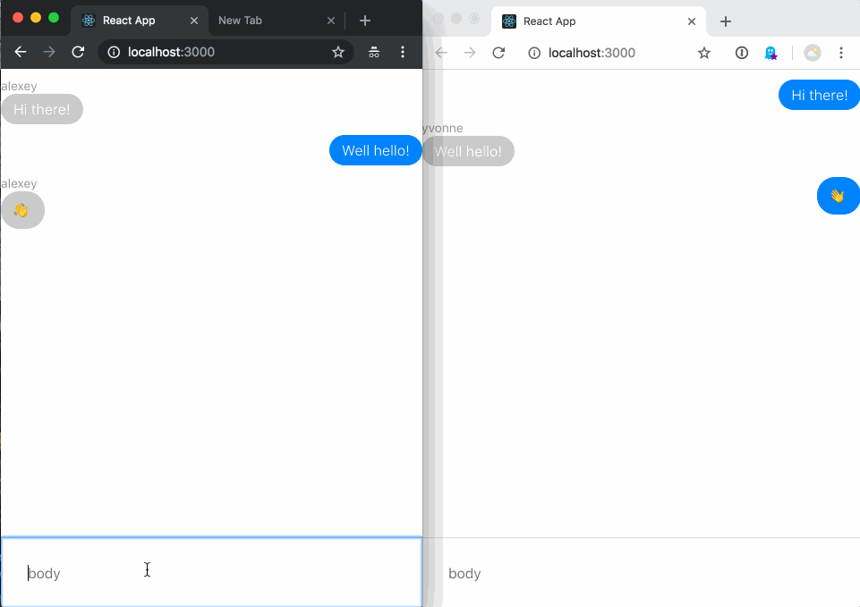Image resolution: width=860 pixels, height=607 pixels.
Task: Click 'alexey' label above 'Hi there!'
Action: point(19,86)
